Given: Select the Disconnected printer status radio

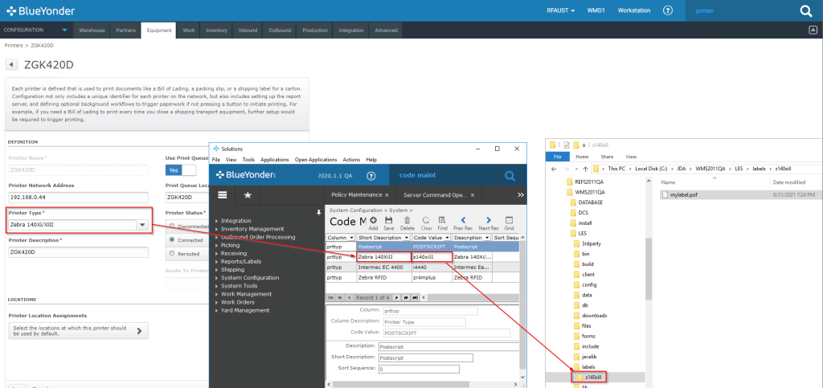Looking at the screenshot, I should (172, 226).
